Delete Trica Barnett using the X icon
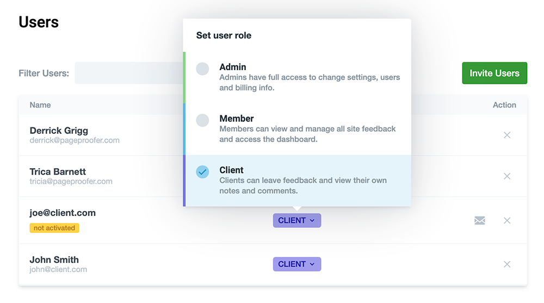 [x=506, y=176]
